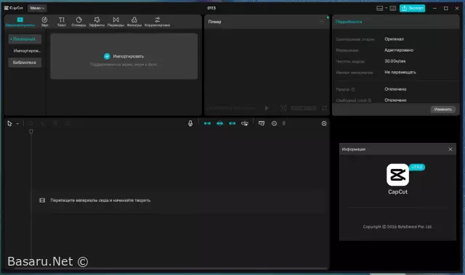The image size is (465, 275).
Task: Click the CapCut logo in title bar
Action: coord(13,8)
